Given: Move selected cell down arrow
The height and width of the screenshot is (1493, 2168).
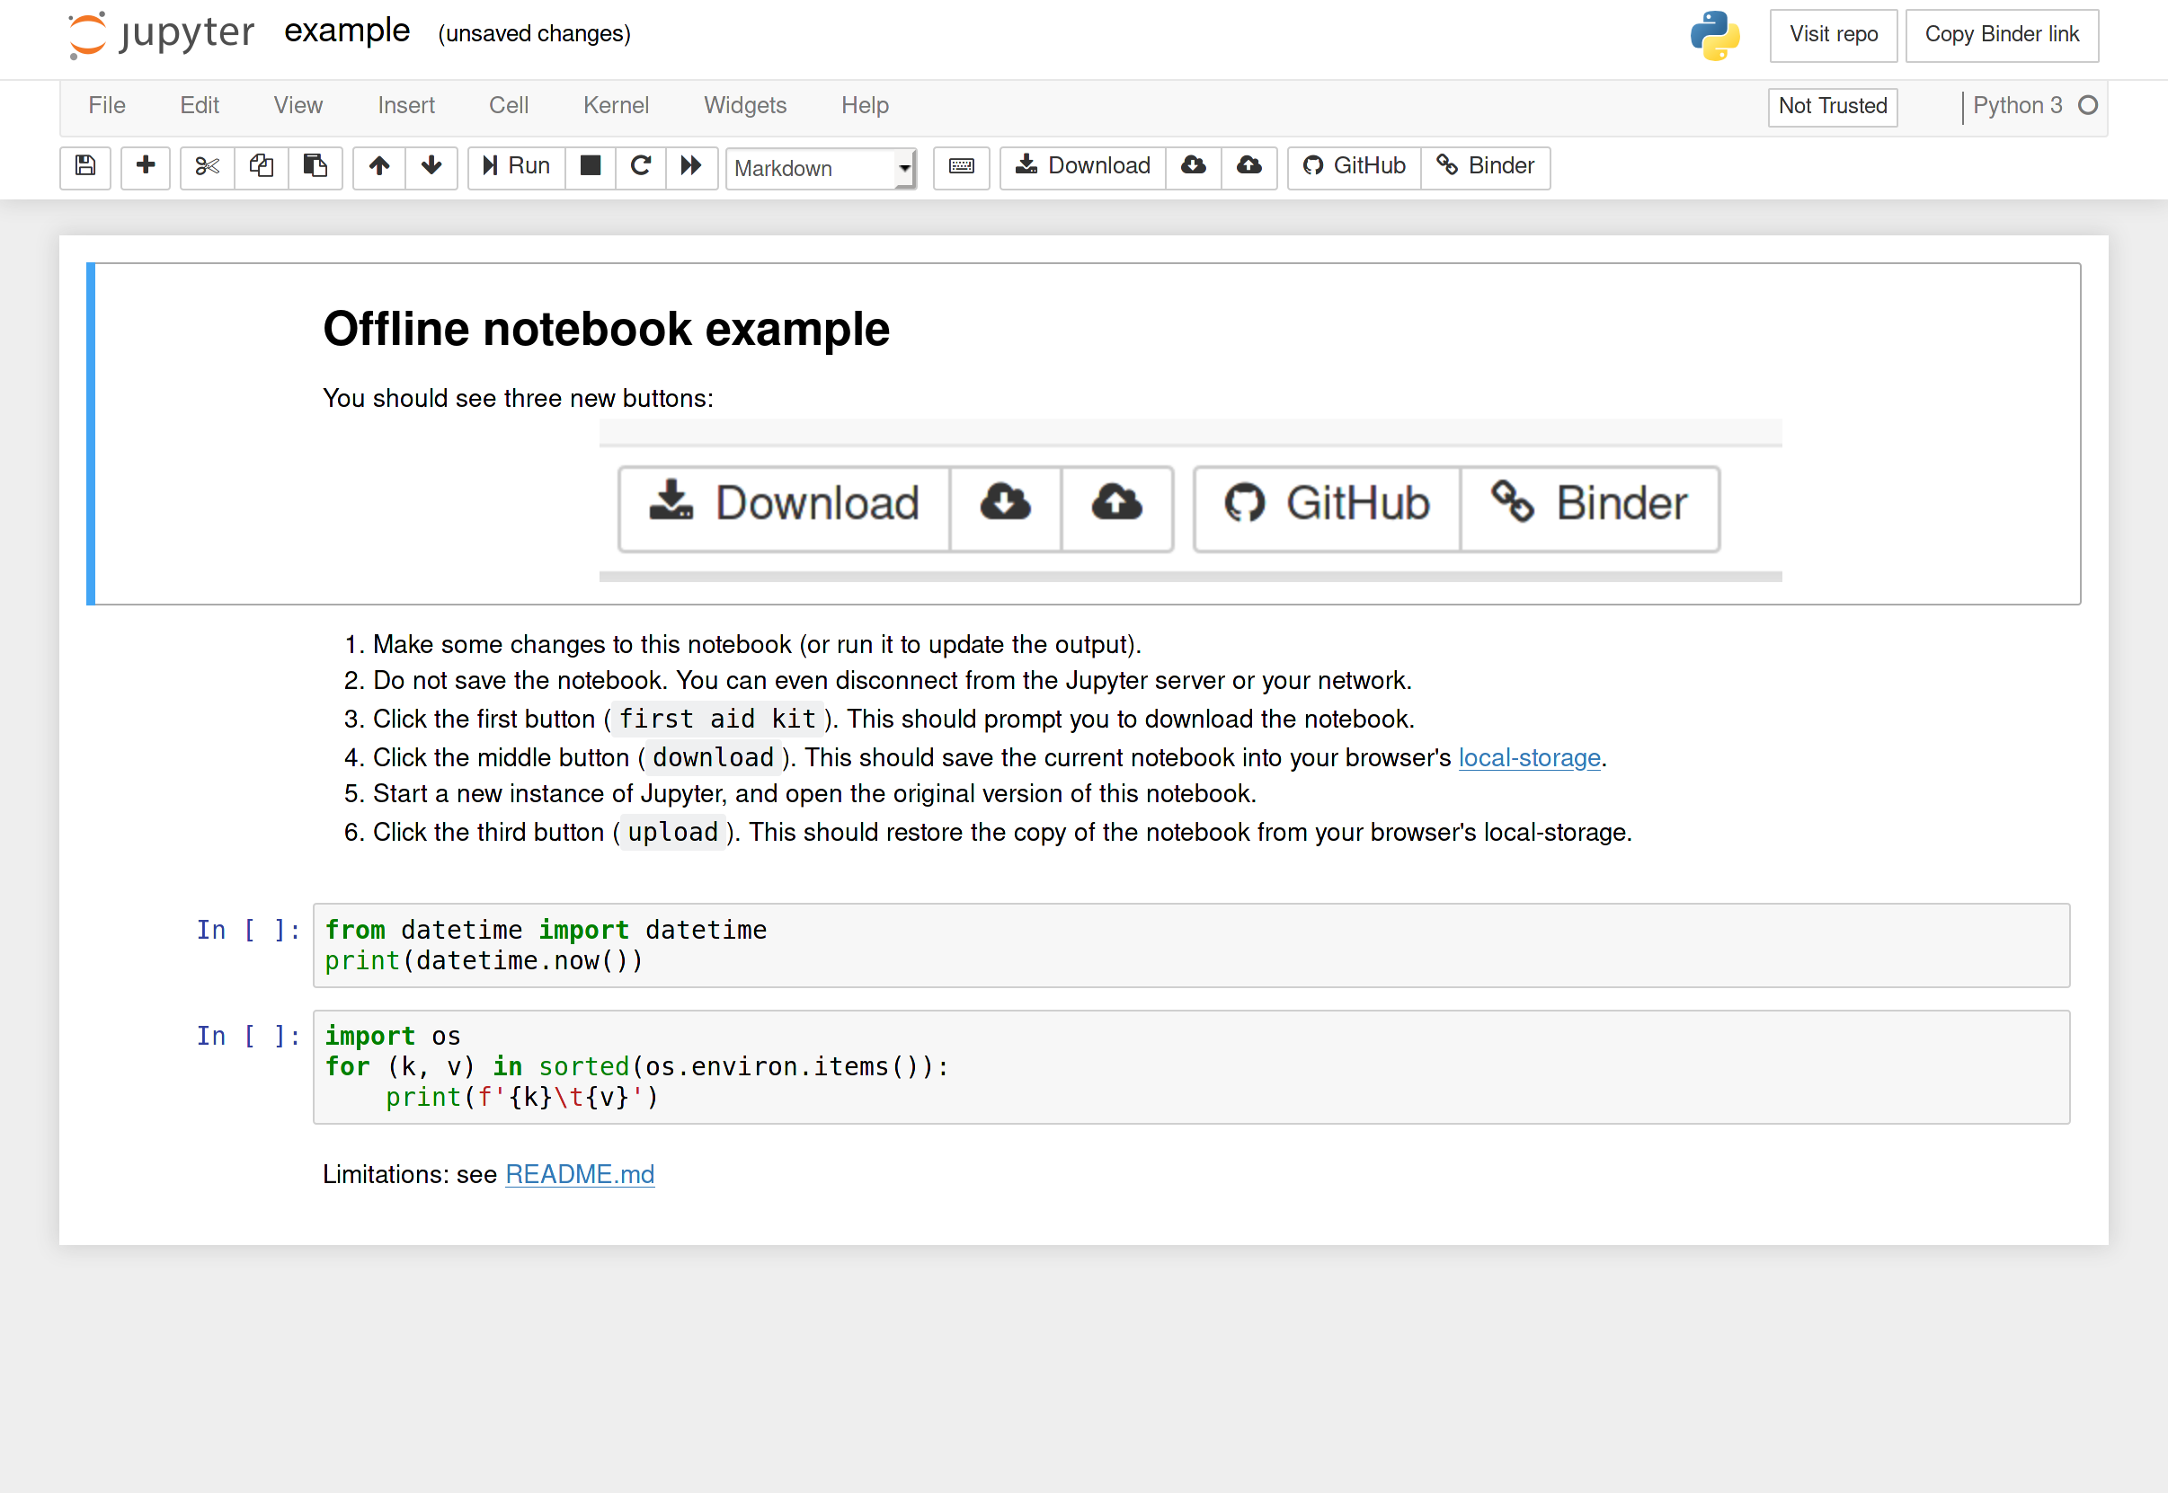Looking at the screenshot, I should 431,166.
